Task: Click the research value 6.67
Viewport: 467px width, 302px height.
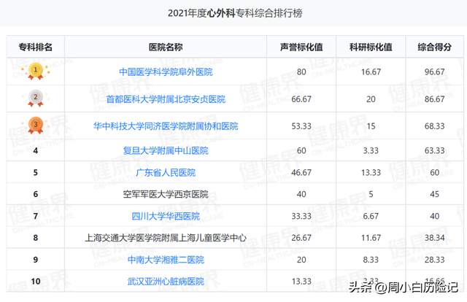Action: 371,216
